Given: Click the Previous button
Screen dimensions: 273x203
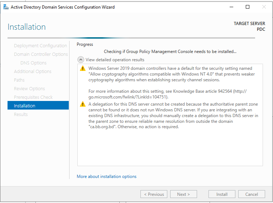Looking at the screenshot, I should (x=154, y=194).
